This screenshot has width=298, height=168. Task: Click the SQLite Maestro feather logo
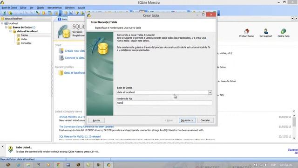64,31
